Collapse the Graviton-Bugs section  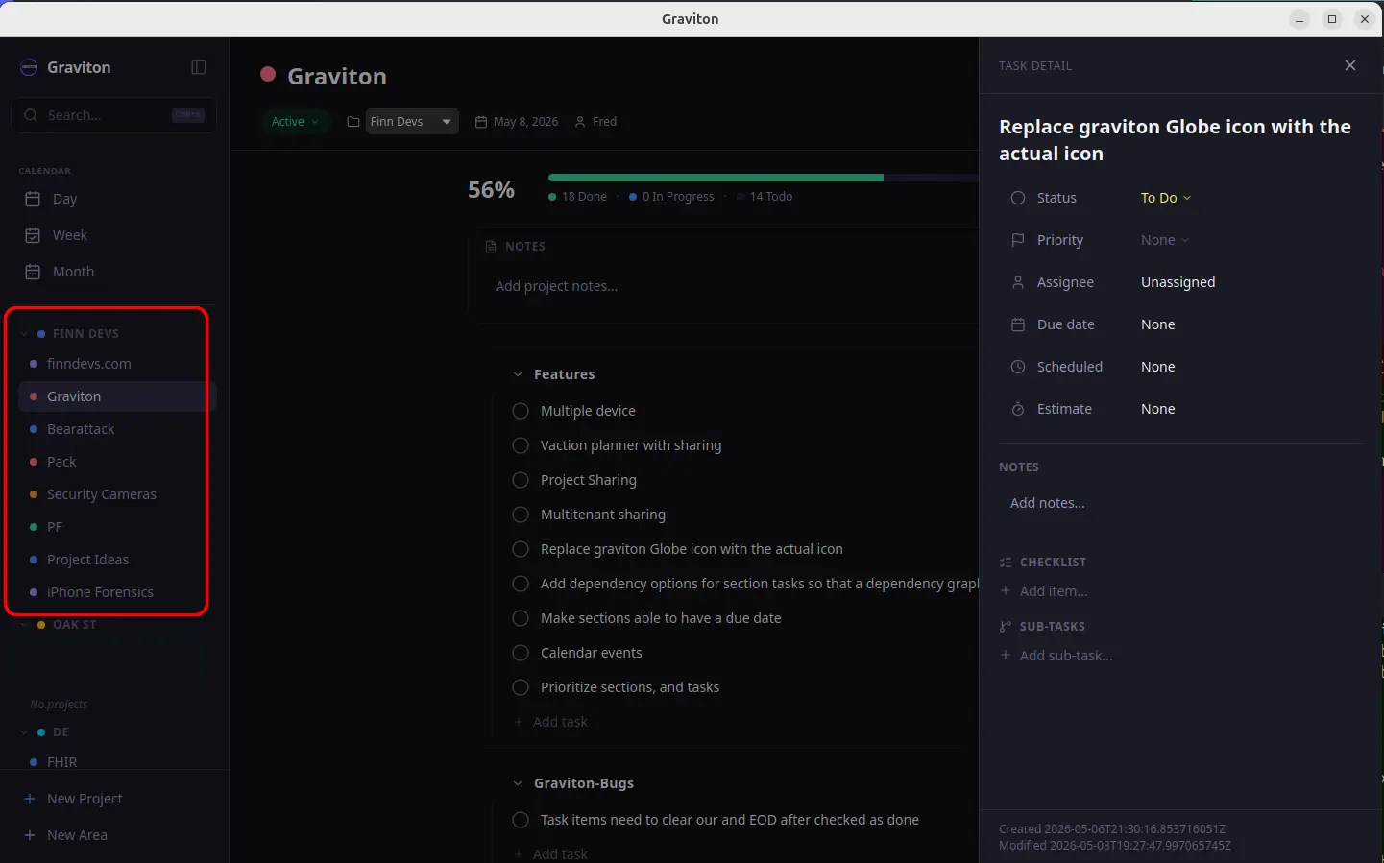[518, 783]
